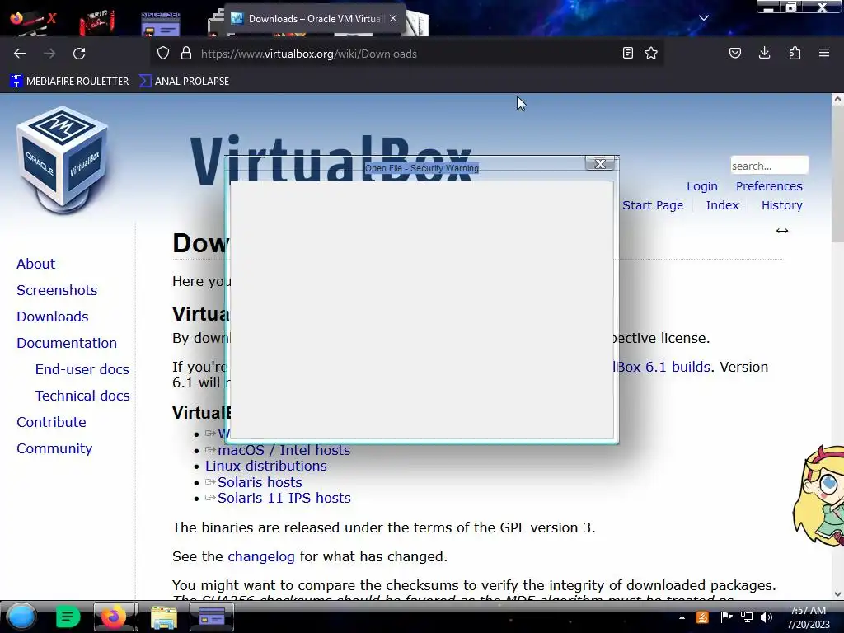Screen dimensions: 844x633
Task: Click the VirtualBox cube logo
Action: click(x=62, y=161)
